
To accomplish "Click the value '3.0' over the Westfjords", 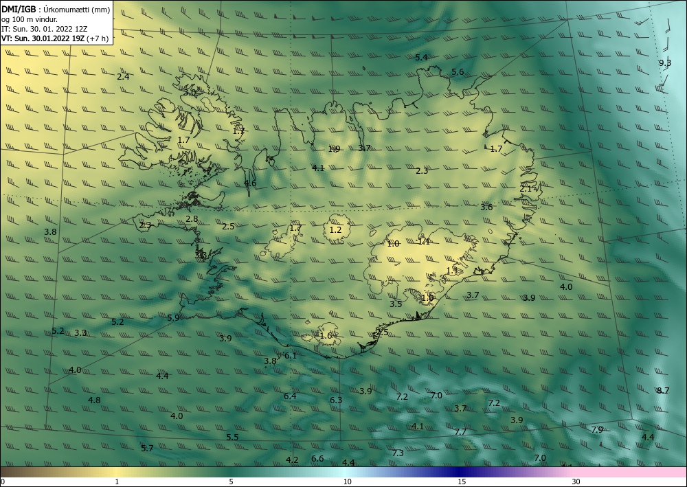I will click(190, 93).
